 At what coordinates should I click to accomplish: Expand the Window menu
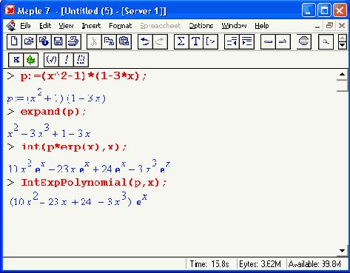tap(234, 26)
